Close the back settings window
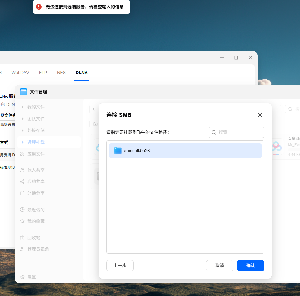 (x=250, y=58)
